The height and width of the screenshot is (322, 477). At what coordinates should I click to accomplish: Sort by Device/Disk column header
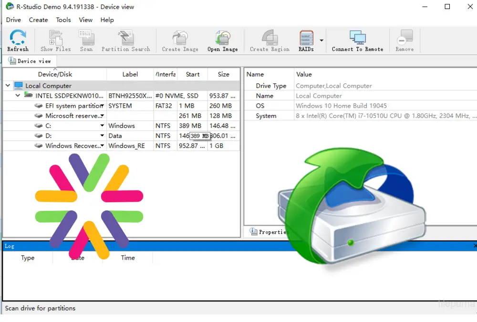(x=55, y=74)
